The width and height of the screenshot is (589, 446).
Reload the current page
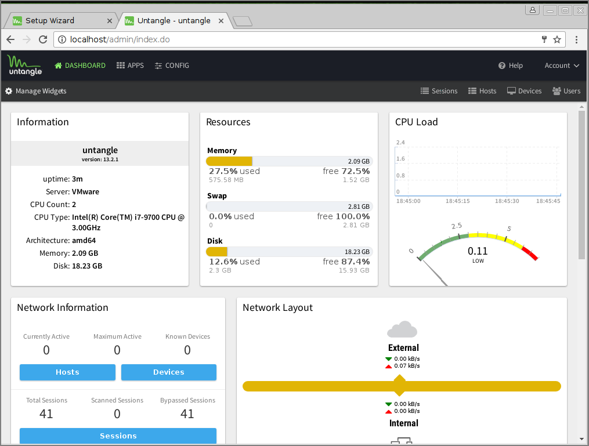point(43,39)
